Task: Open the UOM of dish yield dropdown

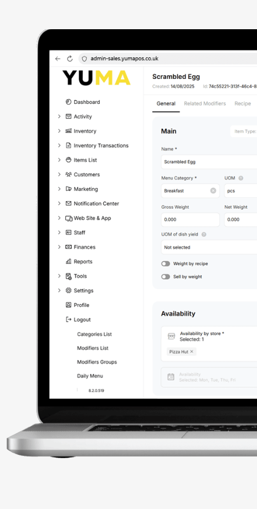Action: 209,247
